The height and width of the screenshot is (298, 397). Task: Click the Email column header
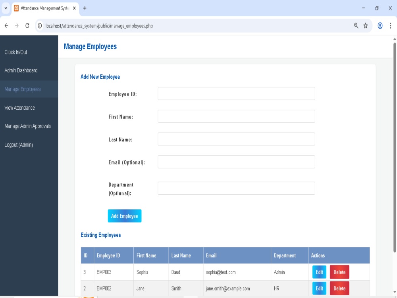[x=237, y=255]
